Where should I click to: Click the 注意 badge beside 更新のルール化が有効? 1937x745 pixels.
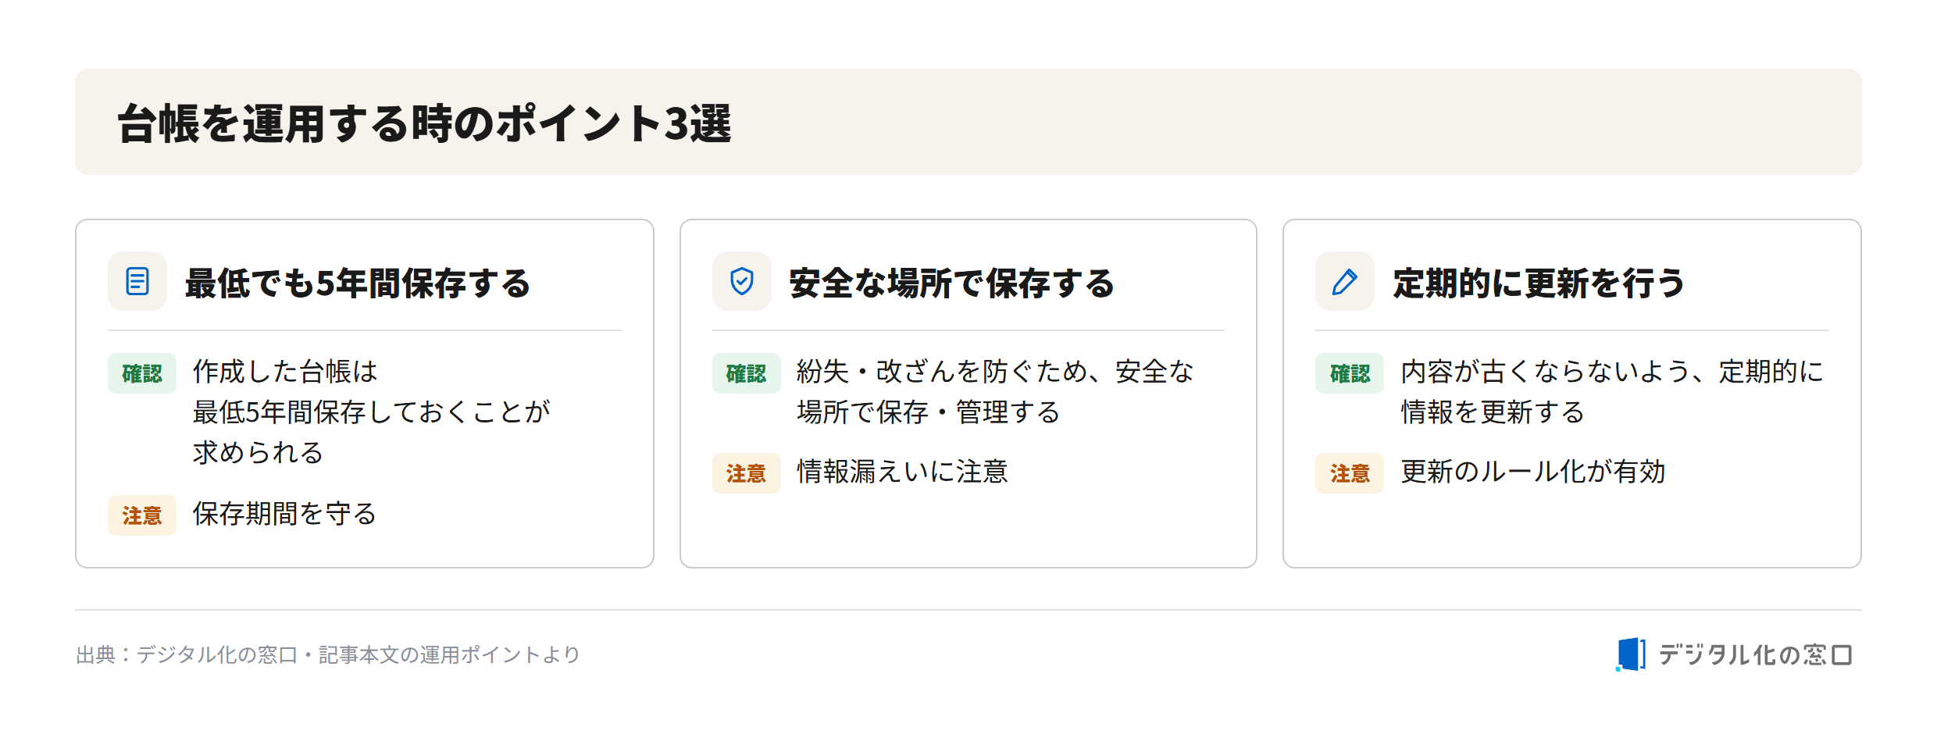pos(1350,473)
